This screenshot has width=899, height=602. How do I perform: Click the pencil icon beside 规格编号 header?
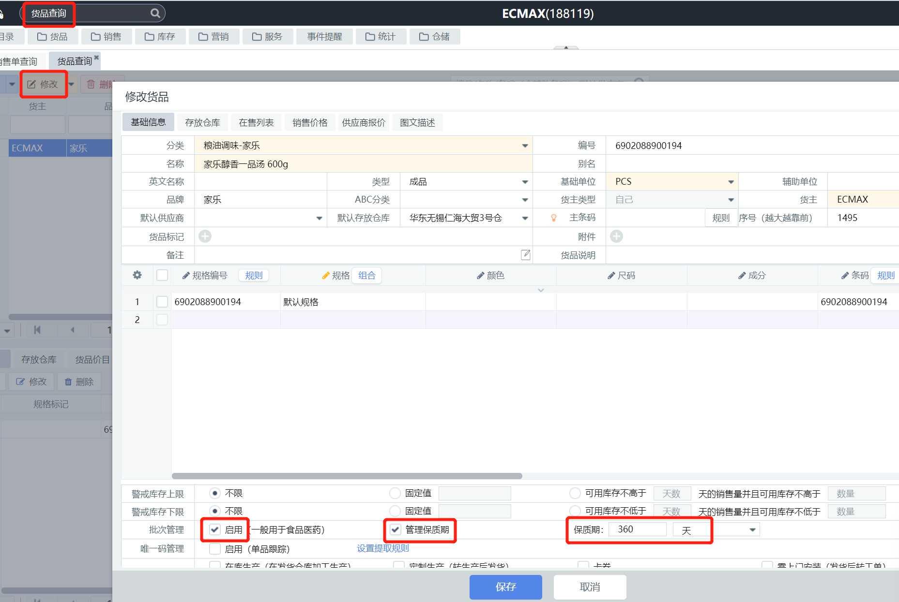(186, 276)
